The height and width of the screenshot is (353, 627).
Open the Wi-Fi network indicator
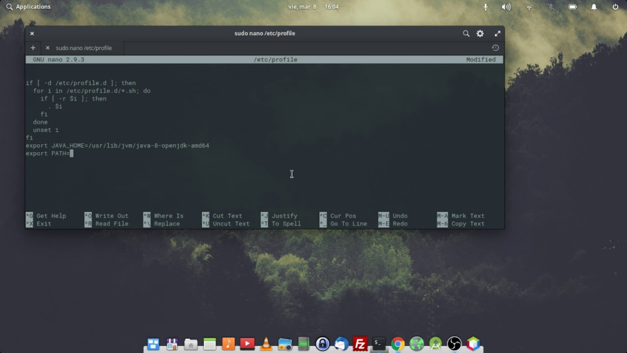pyautogui.click(x=529, y=7)
